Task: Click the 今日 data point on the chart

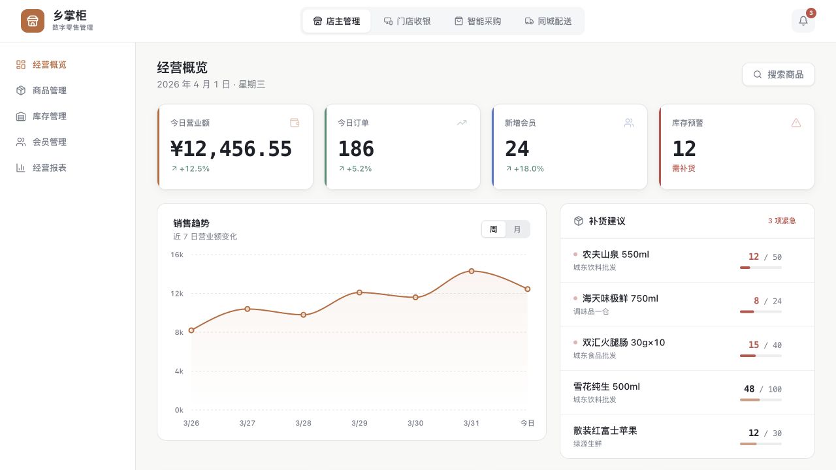Action: (x=528, y=289)
